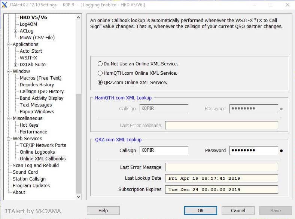Collapse the Miscellaneous tree section
The image size is (295, 219).
[x=9, y=118]
